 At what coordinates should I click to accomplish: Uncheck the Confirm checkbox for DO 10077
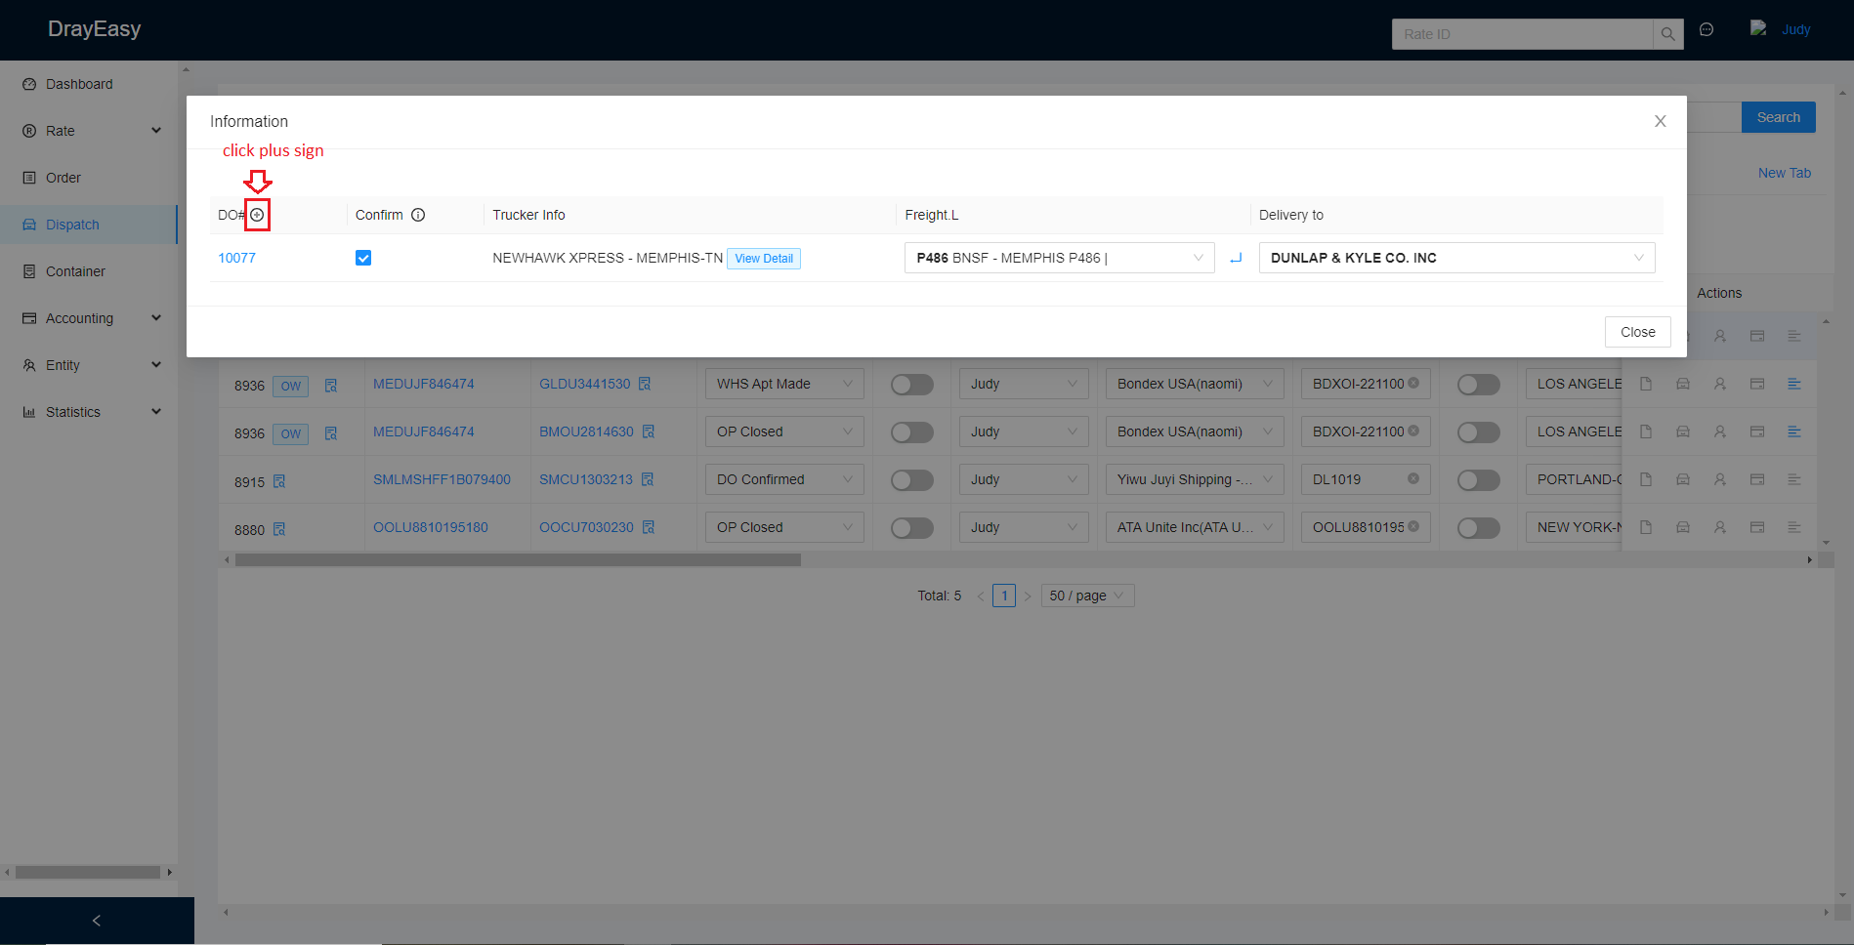click(x=363, y=258)
